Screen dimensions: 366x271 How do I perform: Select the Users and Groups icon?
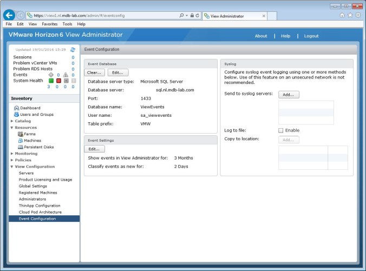pos(16,115)
